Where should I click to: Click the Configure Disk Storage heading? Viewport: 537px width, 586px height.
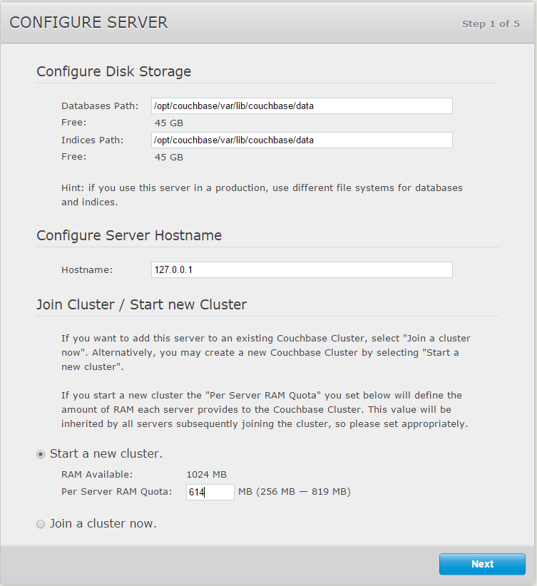tap(113, 71)
